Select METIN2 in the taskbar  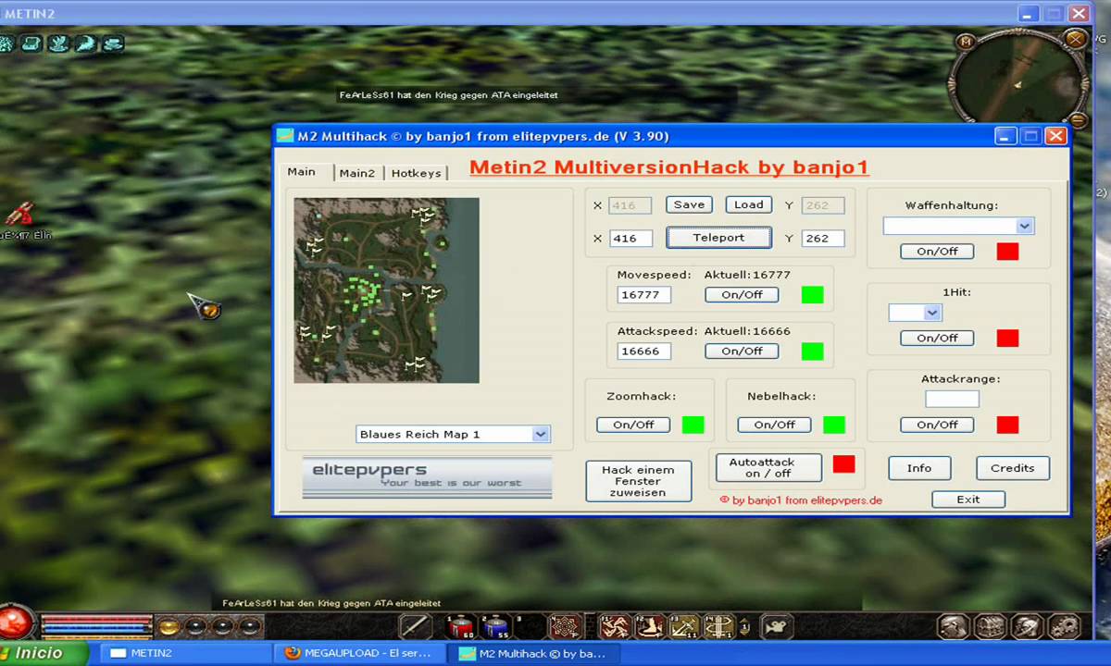click(x=186, y=653)
